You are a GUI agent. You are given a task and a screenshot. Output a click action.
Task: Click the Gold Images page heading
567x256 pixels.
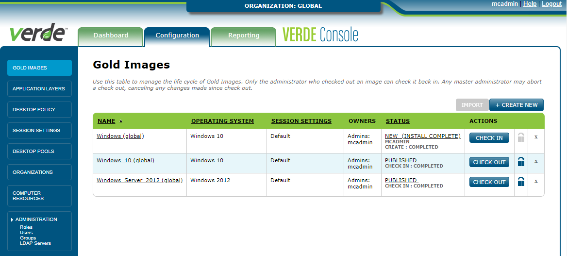(x=131, y=65)
